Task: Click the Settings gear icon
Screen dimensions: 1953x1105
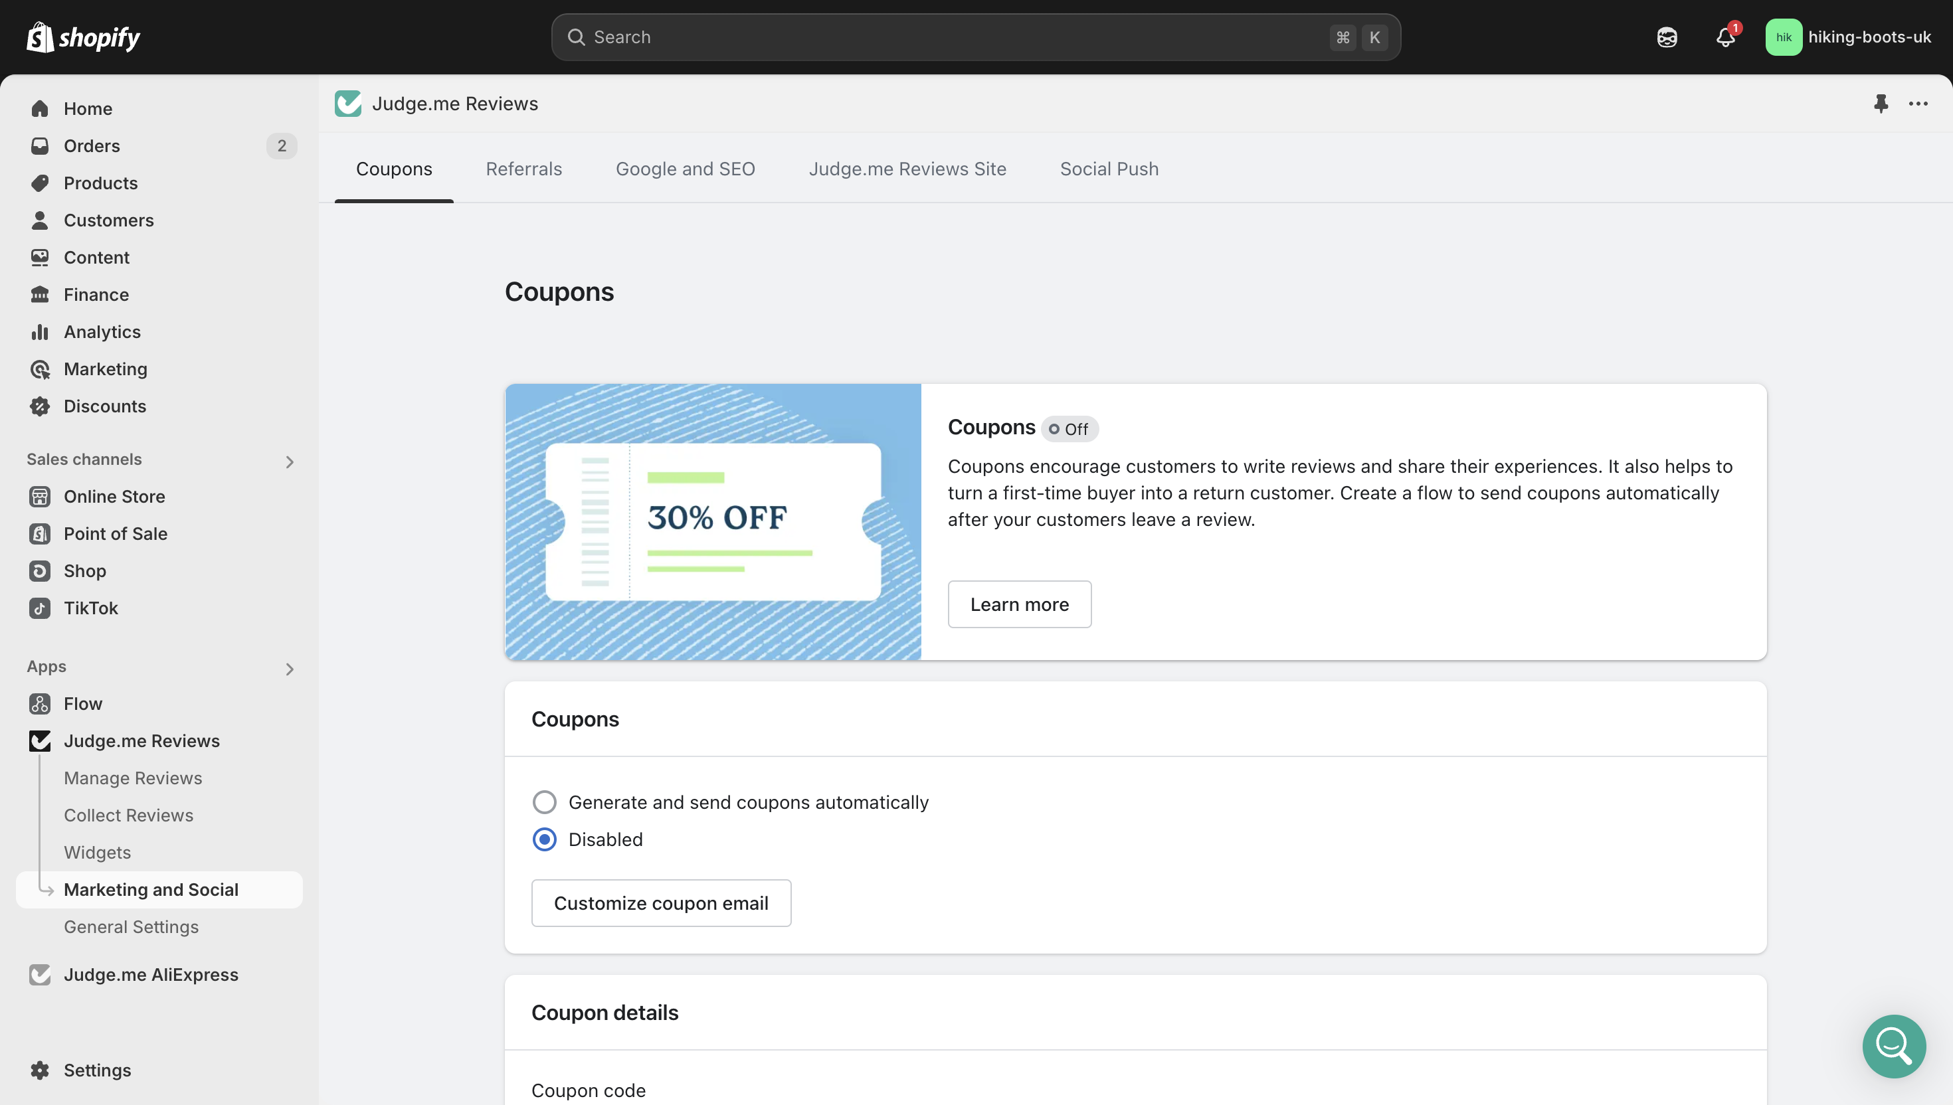Action: click(x=41, y=1070)
